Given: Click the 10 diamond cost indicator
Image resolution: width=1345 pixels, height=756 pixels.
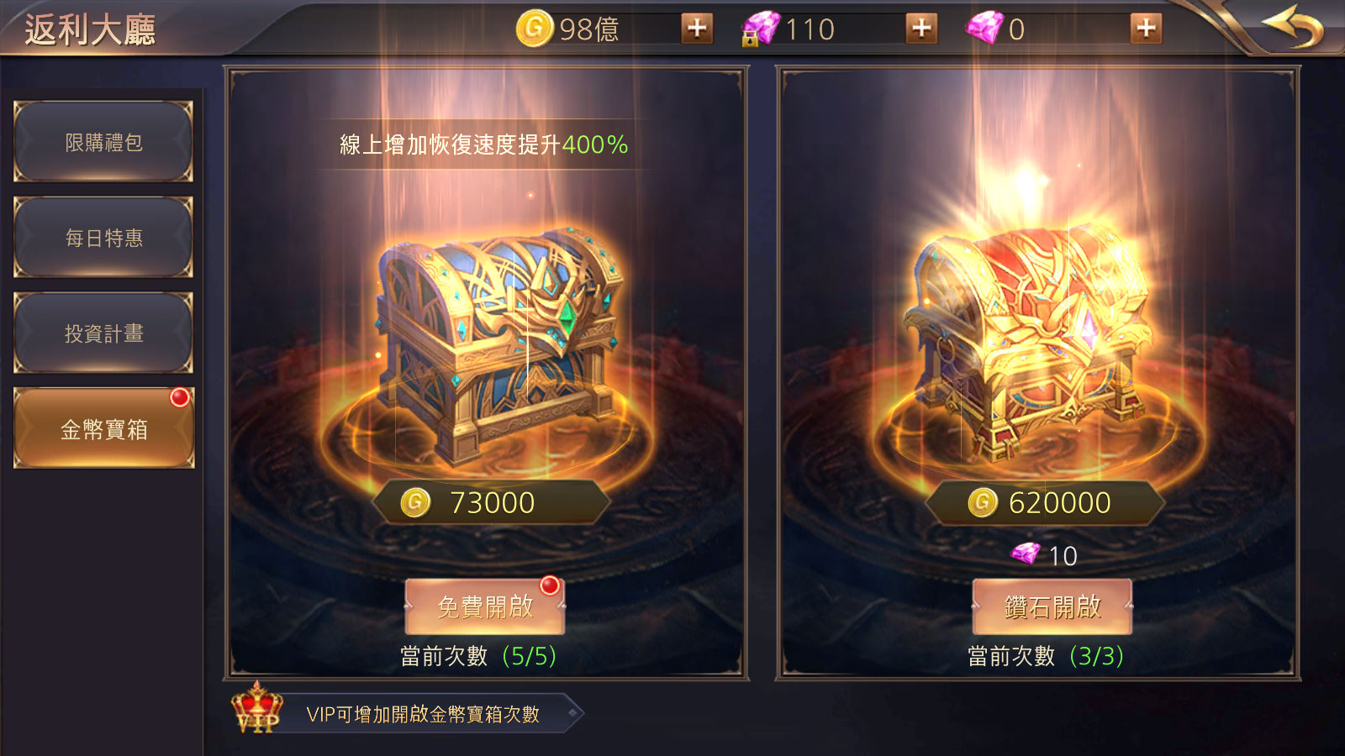Looking at the screenshot, I should click(x=1044, y=555).
